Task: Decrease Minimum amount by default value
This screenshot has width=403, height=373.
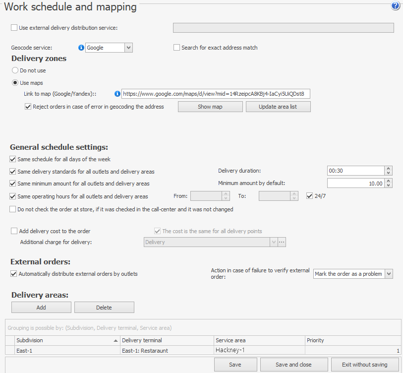Action: tap(389, 186)
